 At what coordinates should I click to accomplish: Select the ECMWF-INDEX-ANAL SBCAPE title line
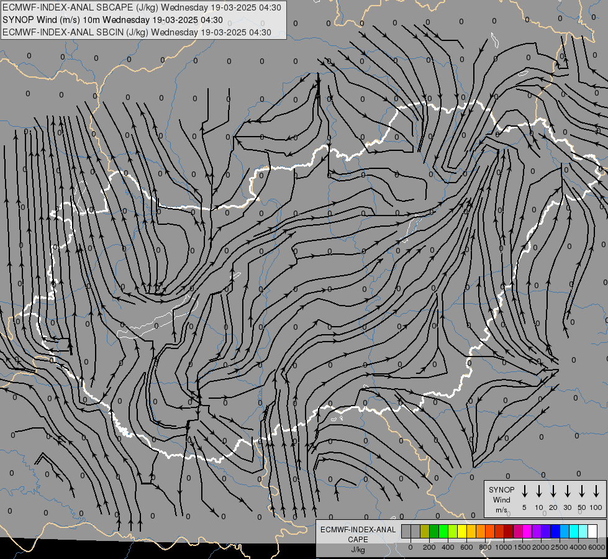pos(142,7)
